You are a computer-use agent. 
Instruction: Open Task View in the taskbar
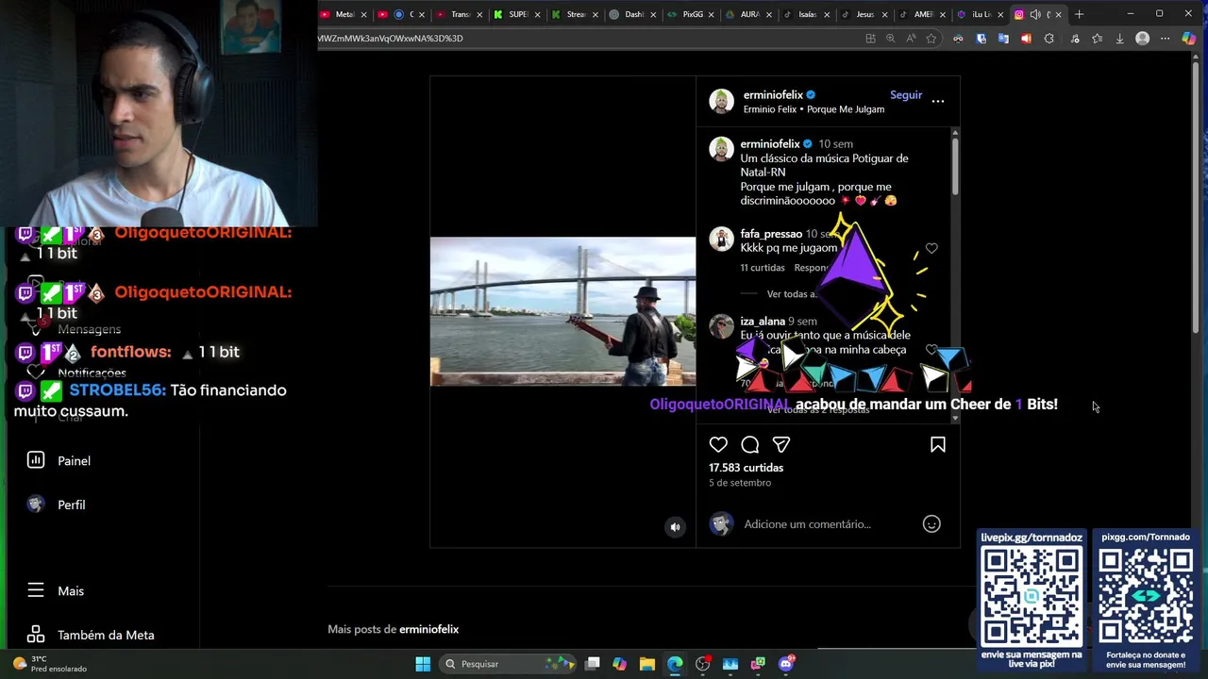pyautogui.click(x=593, y=664)
